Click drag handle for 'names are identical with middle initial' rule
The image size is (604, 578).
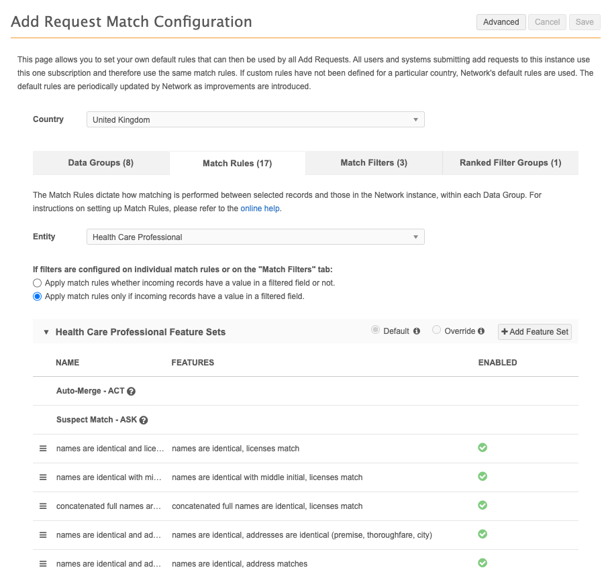[x=43, y=477]
